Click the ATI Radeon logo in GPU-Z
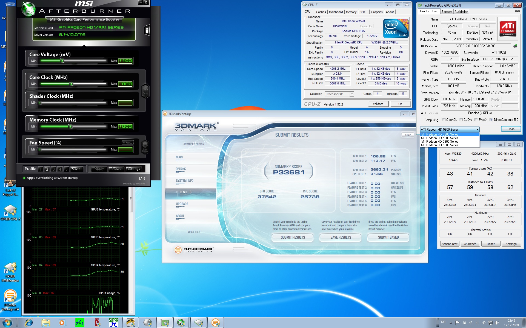Image resolution: width=526 pixels, height=328 pixels. [508, 29]
